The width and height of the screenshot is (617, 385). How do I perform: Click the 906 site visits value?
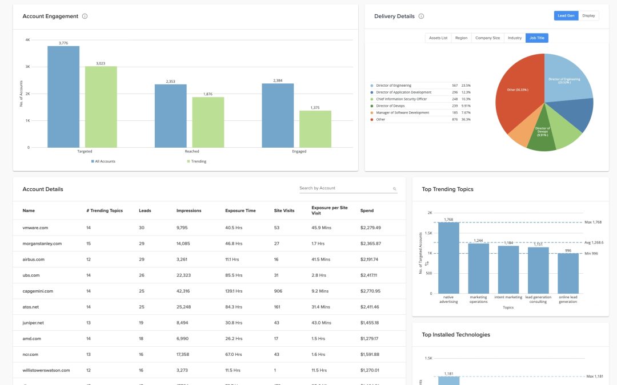[278, 291]
